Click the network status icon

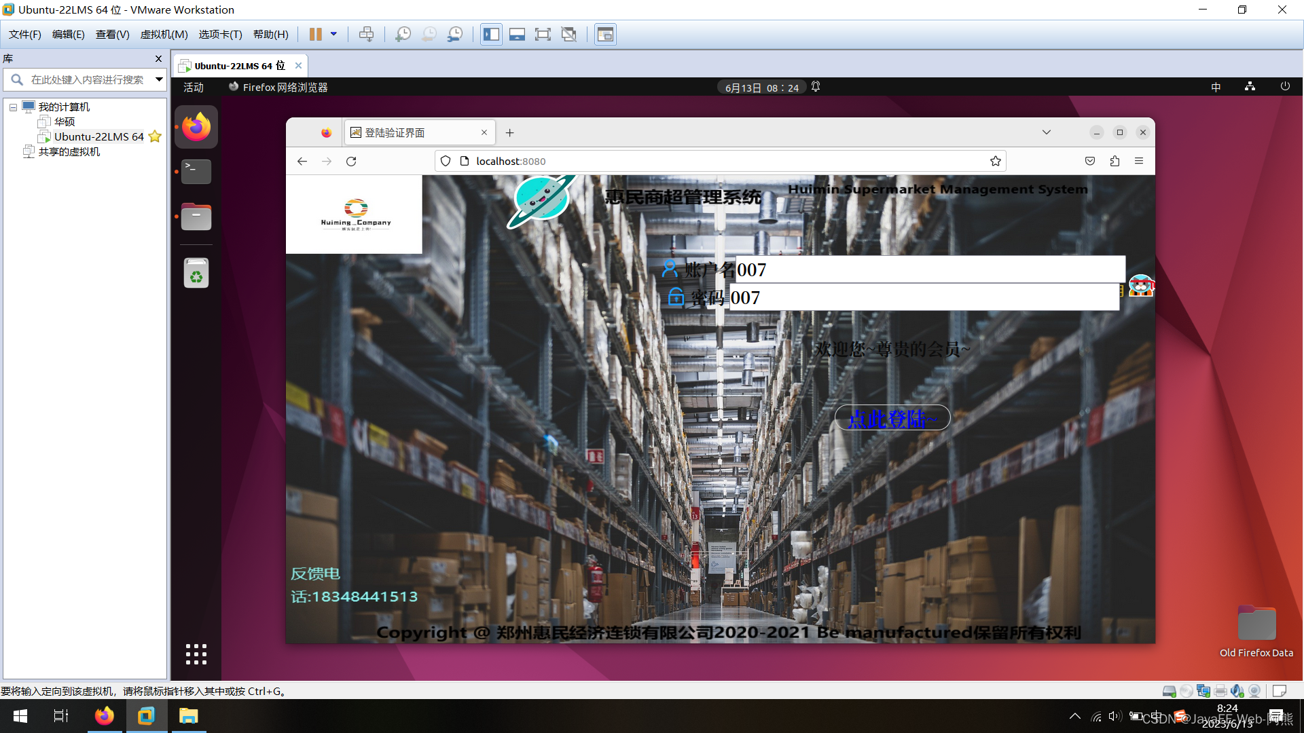point(1250,87)
